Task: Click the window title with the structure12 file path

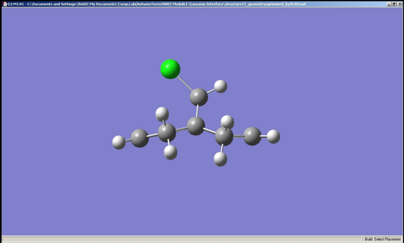Action: point(157,4)
